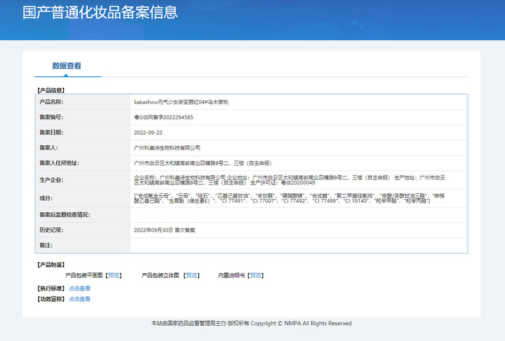This screenshot has width=505, height=341.
Task: Click the NMPA copyright footer text
Action: click(251, 323)
